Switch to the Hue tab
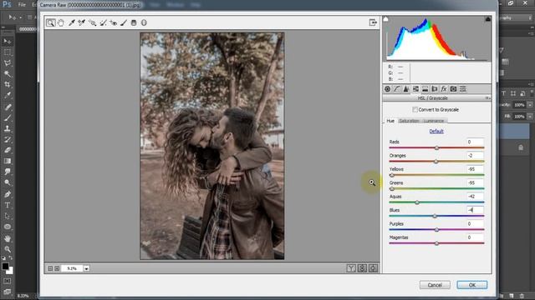Screen dimensions: 535x300 (x=390, y=121)
